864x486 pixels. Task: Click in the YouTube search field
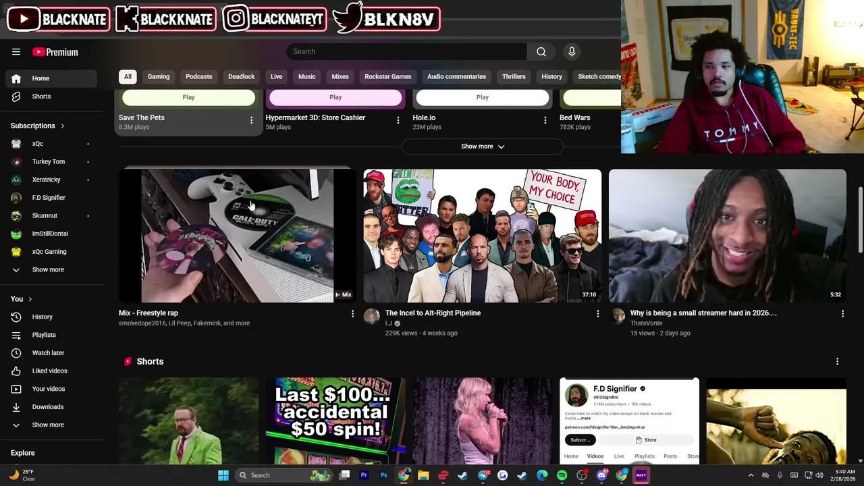coord(407,52)
